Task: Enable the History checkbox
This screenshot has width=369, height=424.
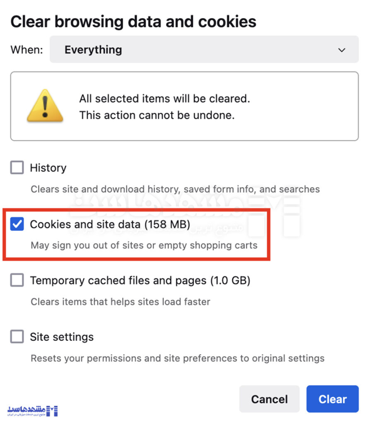Action: 17,168
